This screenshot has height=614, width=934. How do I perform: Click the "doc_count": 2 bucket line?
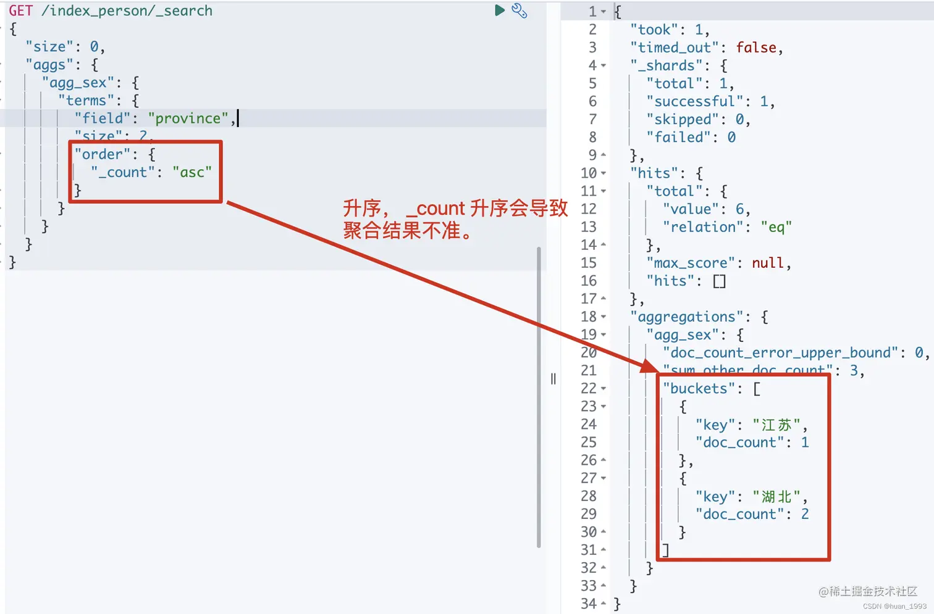pyautogui.click(x=752, y=514)
